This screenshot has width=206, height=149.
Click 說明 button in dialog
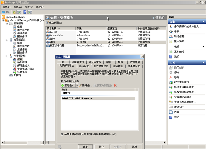pyautogui.click(x=135, y=147)
